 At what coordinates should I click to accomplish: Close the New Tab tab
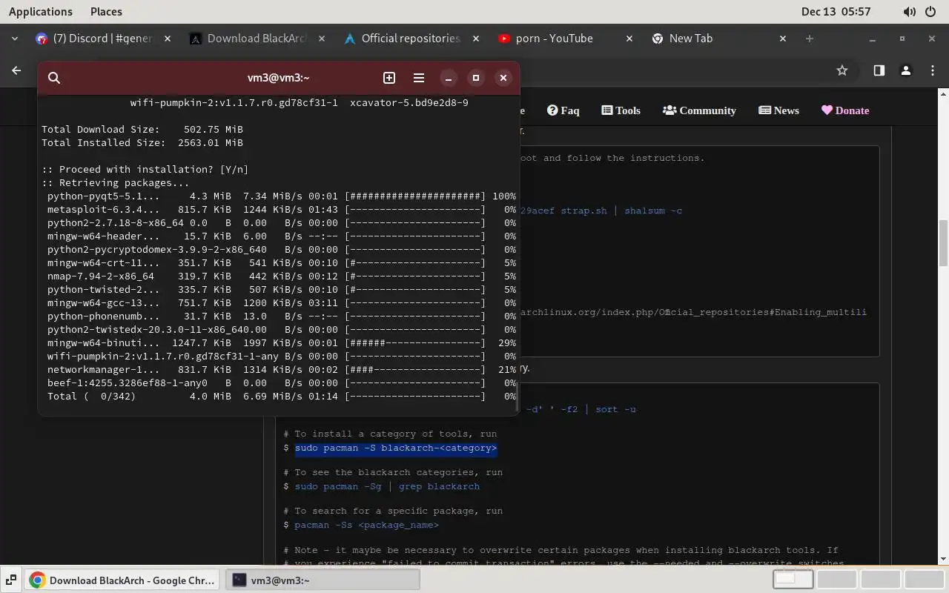[784, 39]
